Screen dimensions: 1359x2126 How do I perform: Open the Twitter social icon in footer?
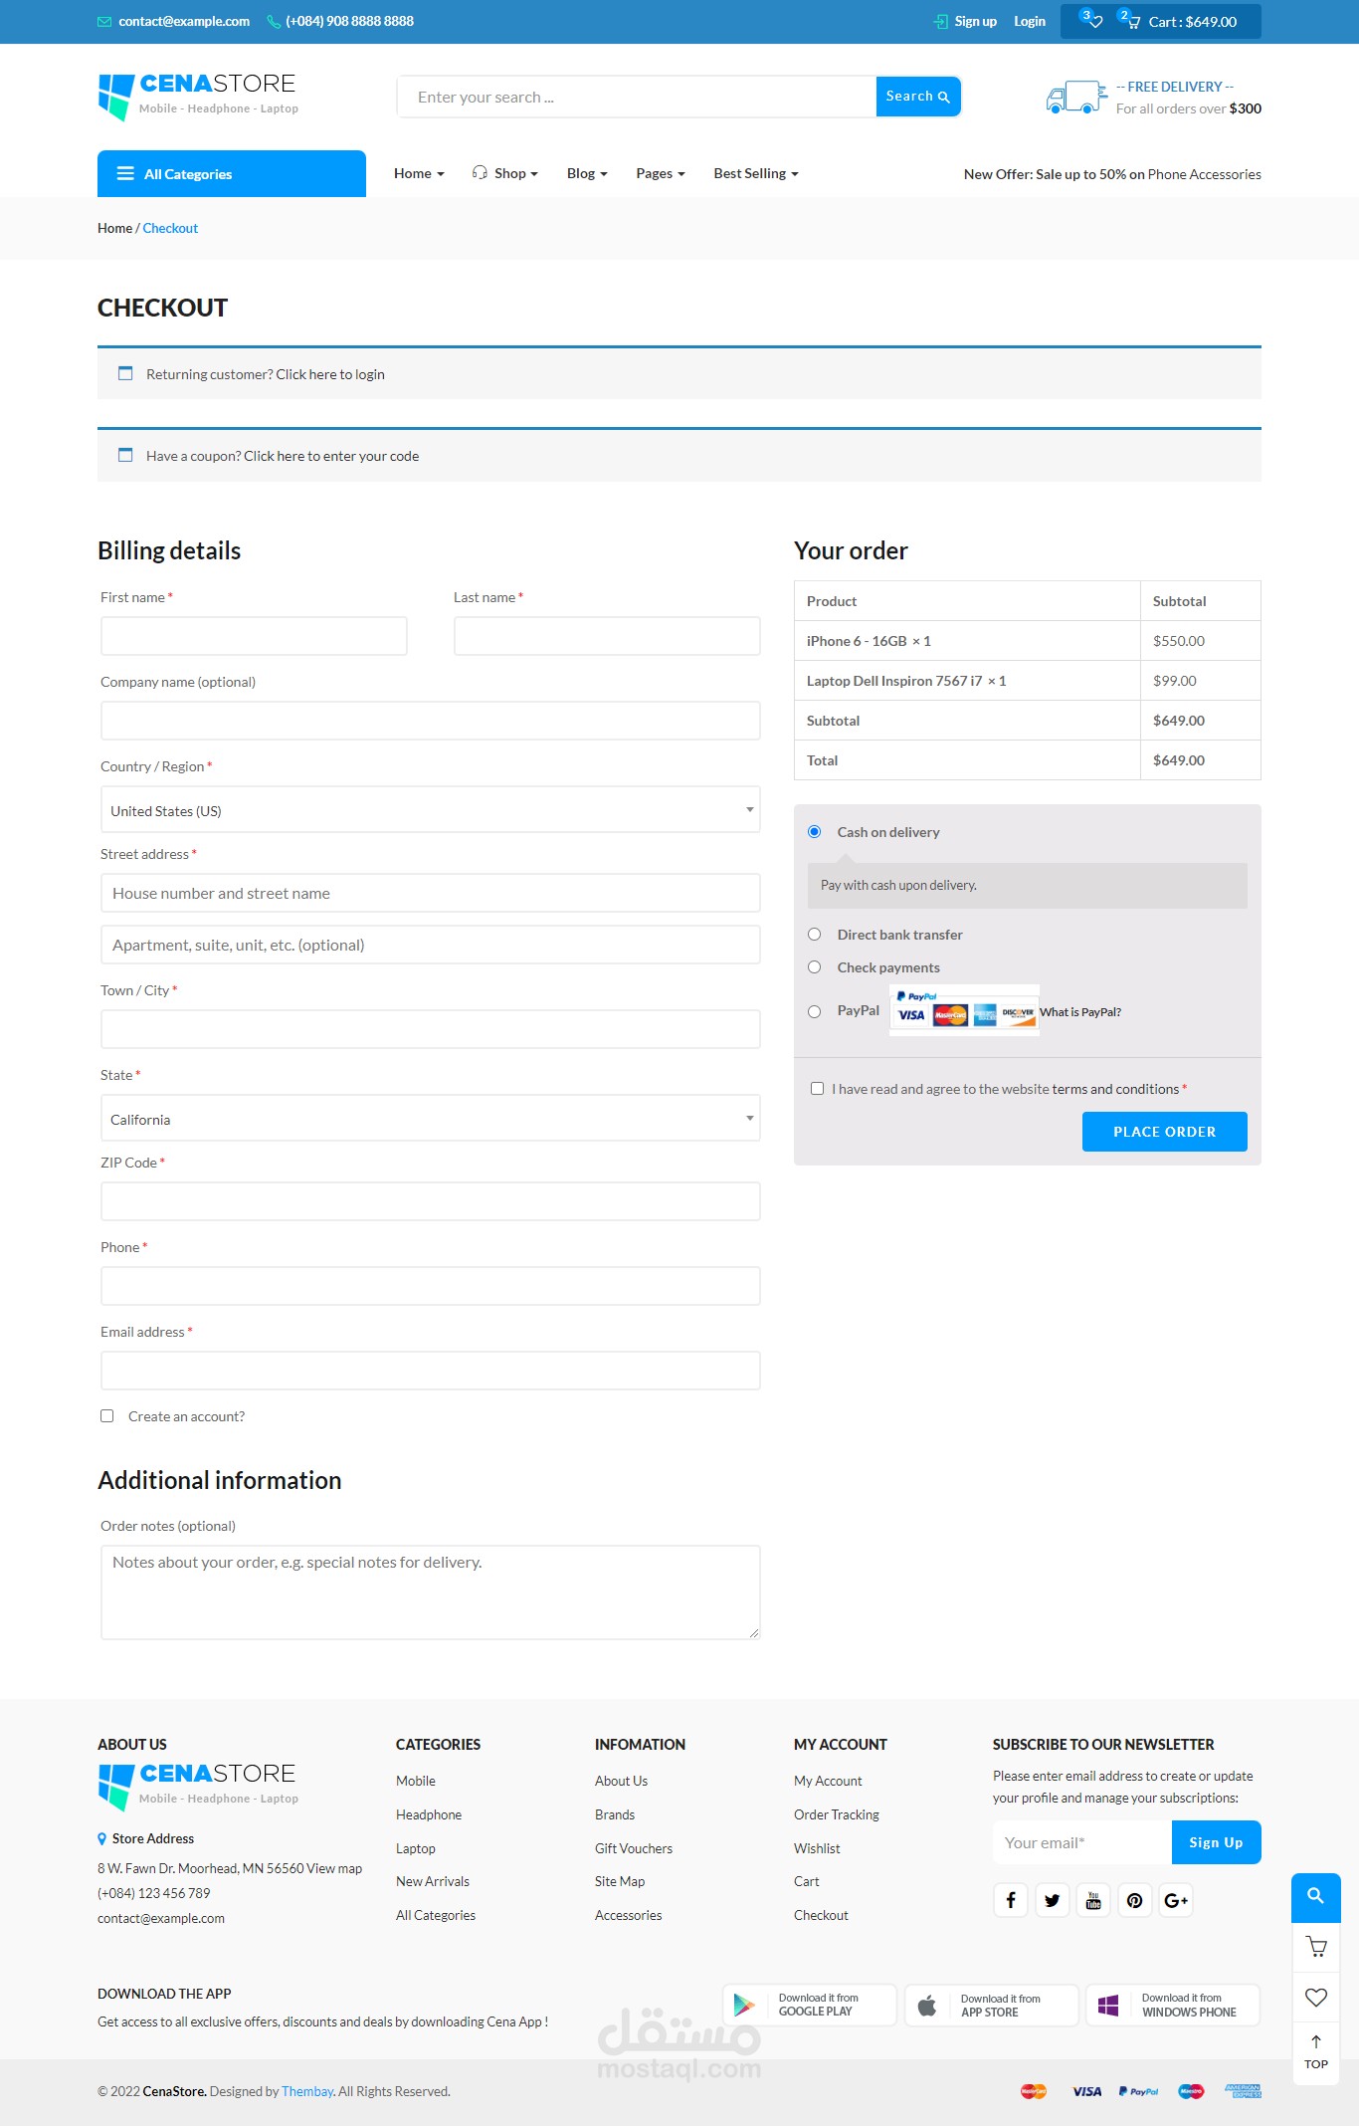tap(1052, 1900)
